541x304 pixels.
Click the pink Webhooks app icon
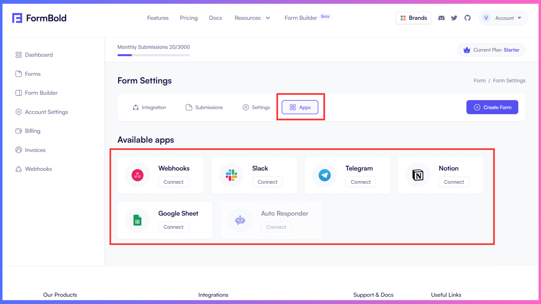point(138,175)
